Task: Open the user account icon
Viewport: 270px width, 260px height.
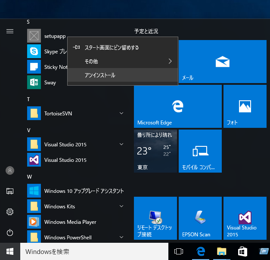Action: (x=10, y=170)
